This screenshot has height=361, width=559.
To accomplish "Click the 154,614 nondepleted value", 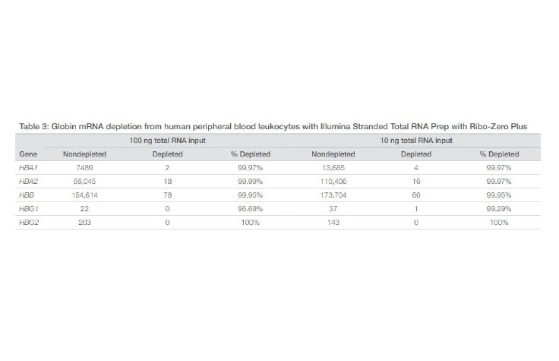I will coord(84,195).
